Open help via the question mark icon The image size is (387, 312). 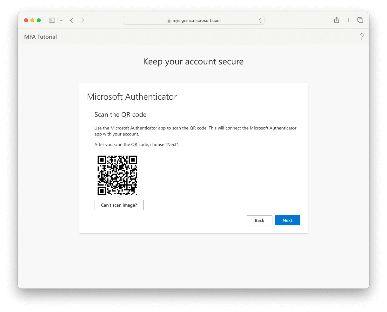click(x=362, y=37)
